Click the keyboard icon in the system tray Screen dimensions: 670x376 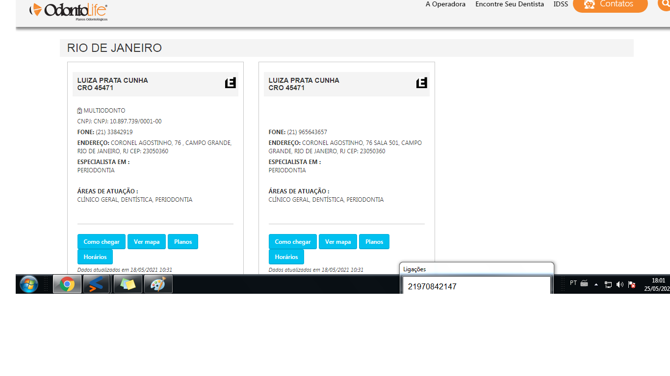[x=584, y=283]
